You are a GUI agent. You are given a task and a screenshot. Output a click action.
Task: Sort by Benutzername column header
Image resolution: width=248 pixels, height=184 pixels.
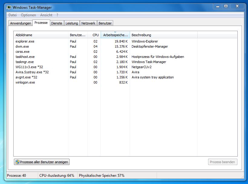coord(78,35)
